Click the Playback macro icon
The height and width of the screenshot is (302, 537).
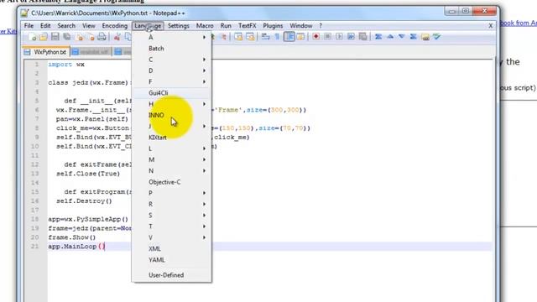pos(339,36)
